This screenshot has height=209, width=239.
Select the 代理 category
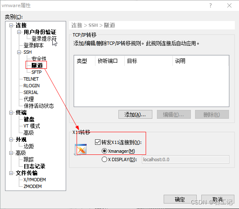tap(28, 99)
